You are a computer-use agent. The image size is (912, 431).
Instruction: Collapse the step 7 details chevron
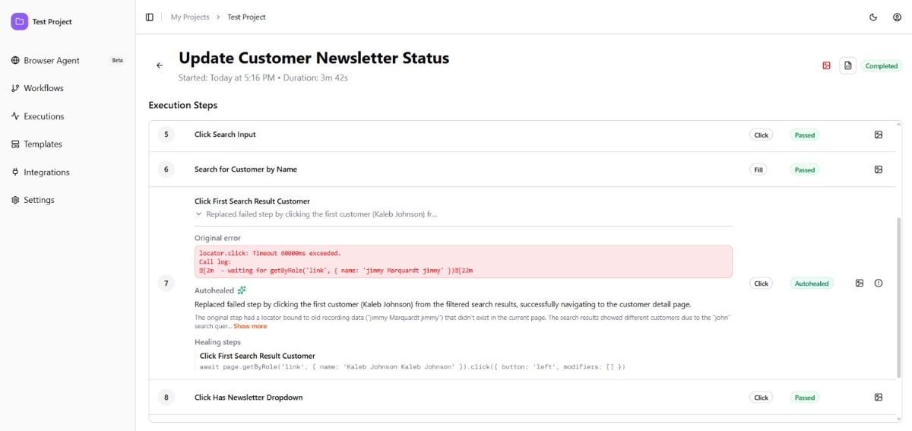coord(199,214)
